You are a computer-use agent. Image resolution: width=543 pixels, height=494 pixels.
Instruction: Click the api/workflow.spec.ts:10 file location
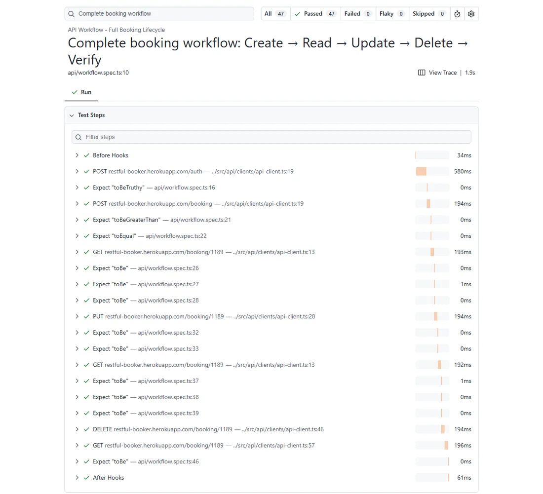(x=98, y=73)
